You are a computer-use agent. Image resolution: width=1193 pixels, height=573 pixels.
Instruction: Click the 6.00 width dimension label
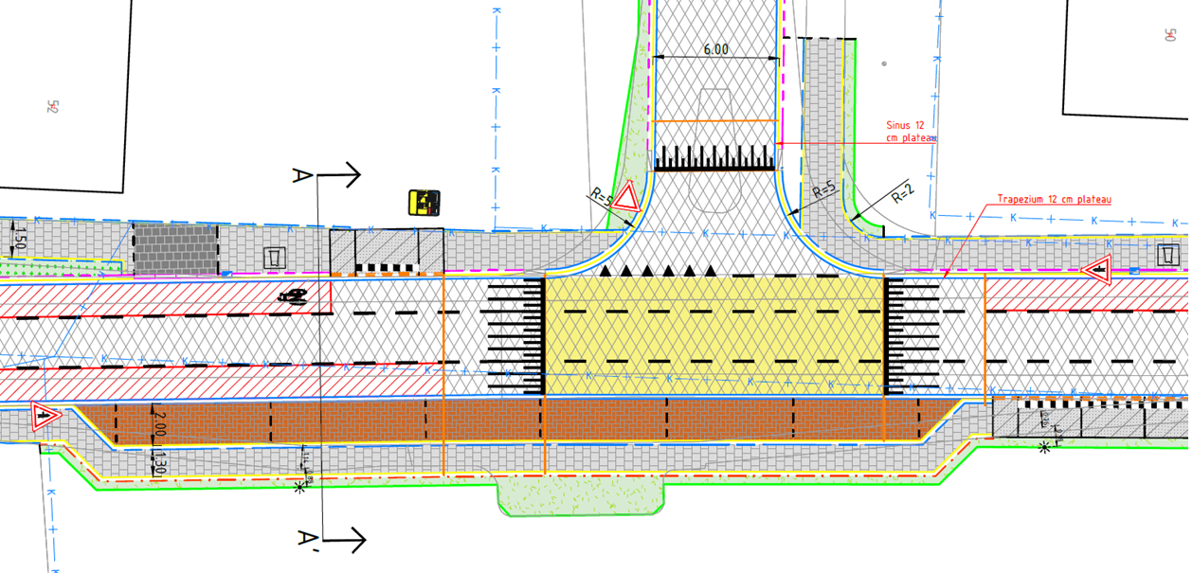pyautogui.click(x=715, y=50)
